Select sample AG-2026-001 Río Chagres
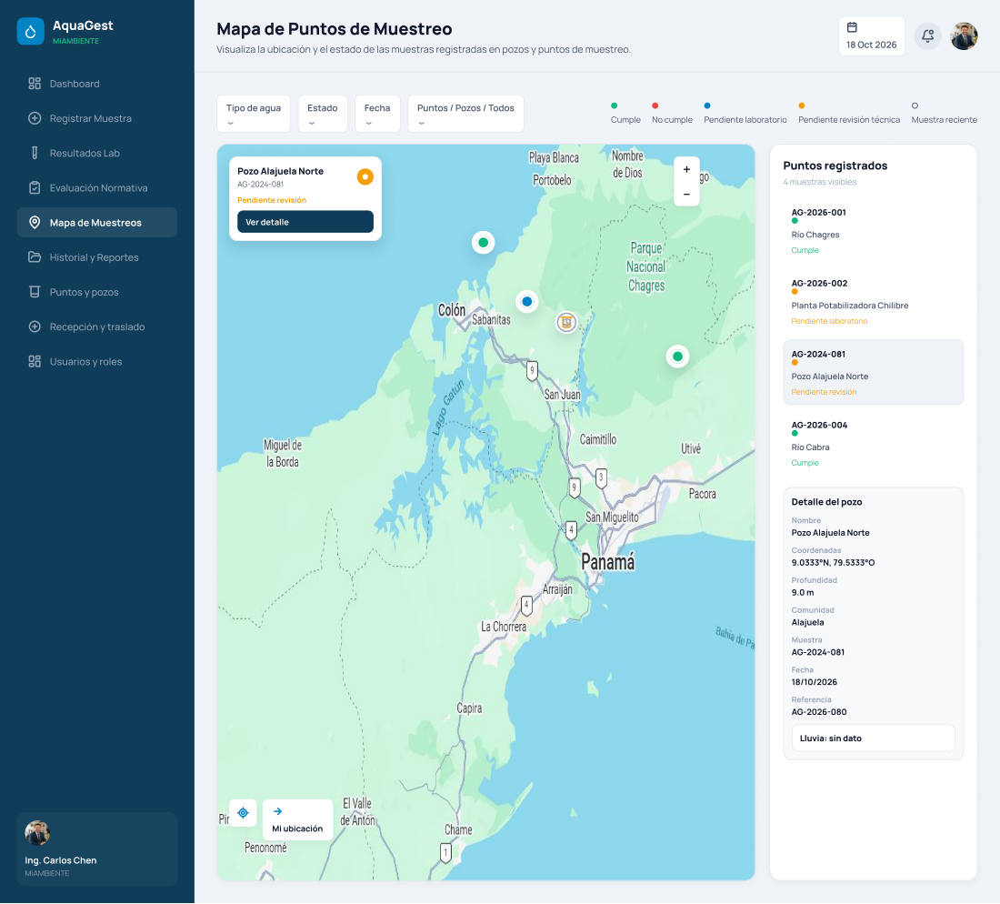The image size is (1000, 904). click(873, 231)
